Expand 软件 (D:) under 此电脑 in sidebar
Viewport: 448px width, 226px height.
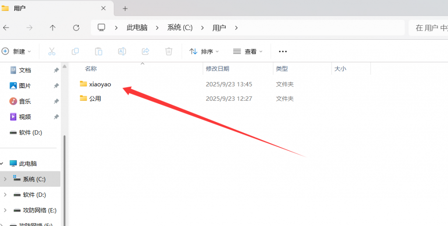coord(5,195)
